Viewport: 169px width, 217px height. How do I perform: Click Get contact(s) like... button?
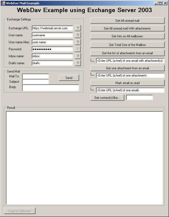point(107,97)
